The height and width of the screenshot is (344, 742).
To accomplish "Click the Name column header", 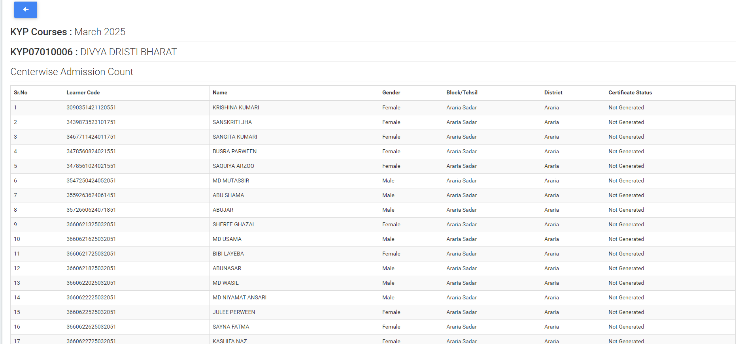I will click(x=220, y=92).
